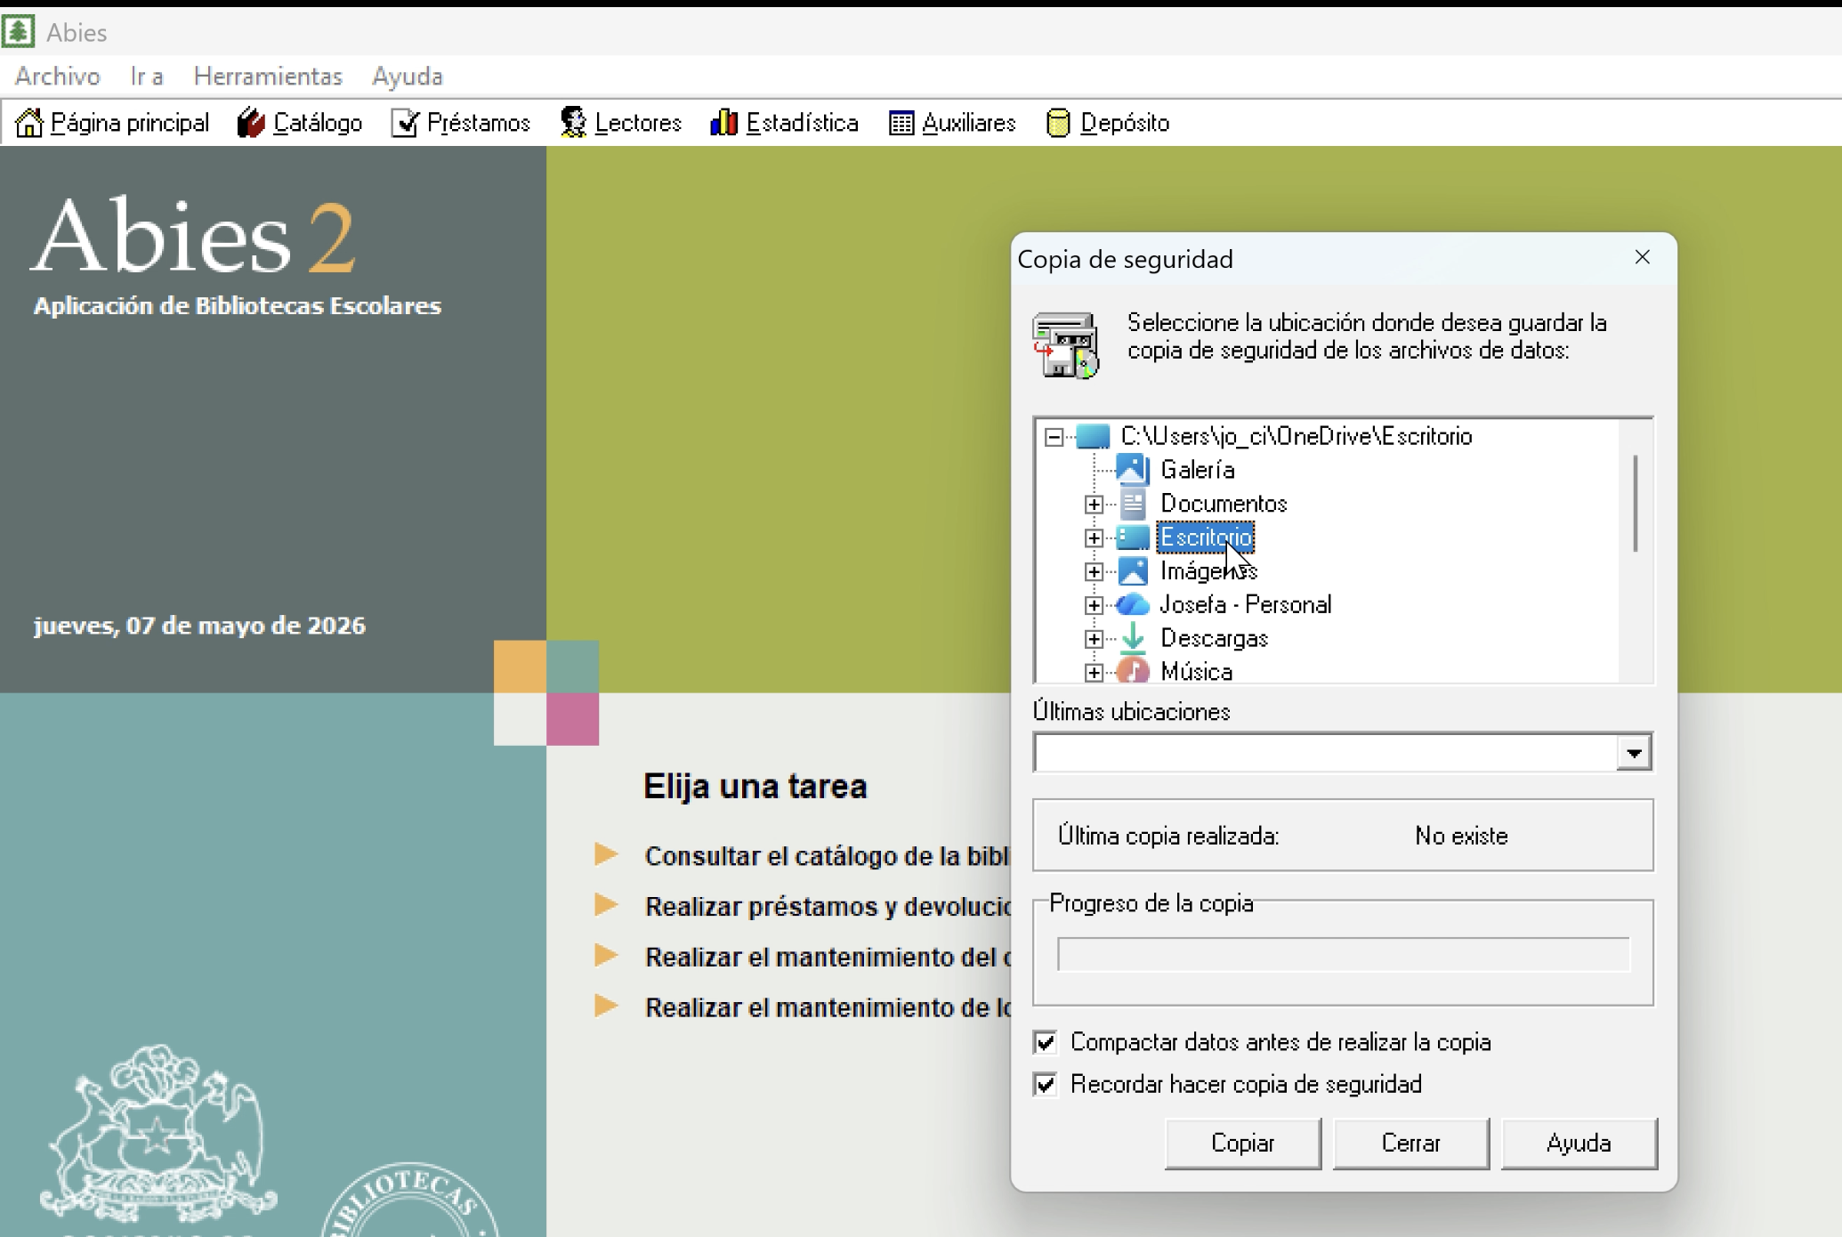Click the Ayuda button in dialog

[x=1579, y=1143]
